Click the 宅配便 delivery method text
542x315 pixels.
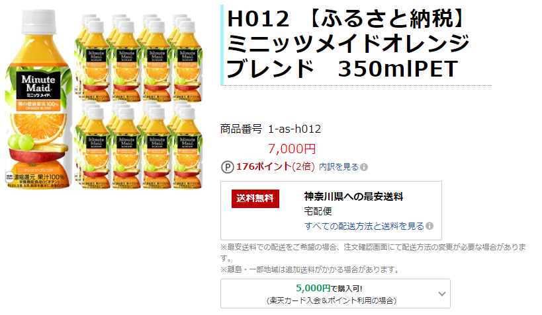click(x=318, y=211)
